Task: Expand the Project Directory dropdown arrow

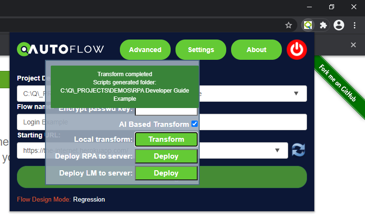Action: 296,94
